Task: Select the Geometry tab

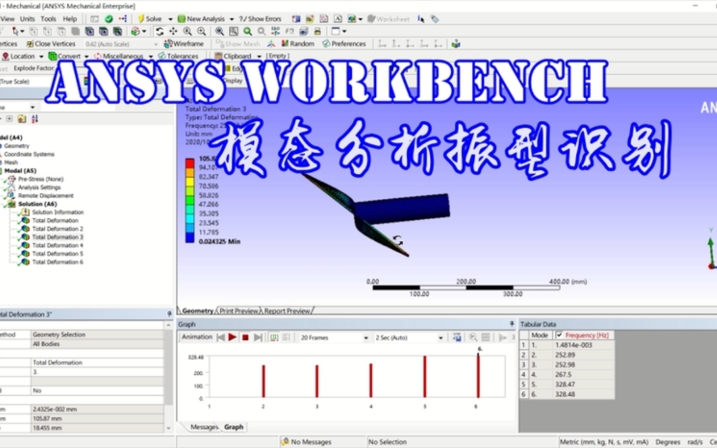Action: pyautogui.click(x=197, y=311)
